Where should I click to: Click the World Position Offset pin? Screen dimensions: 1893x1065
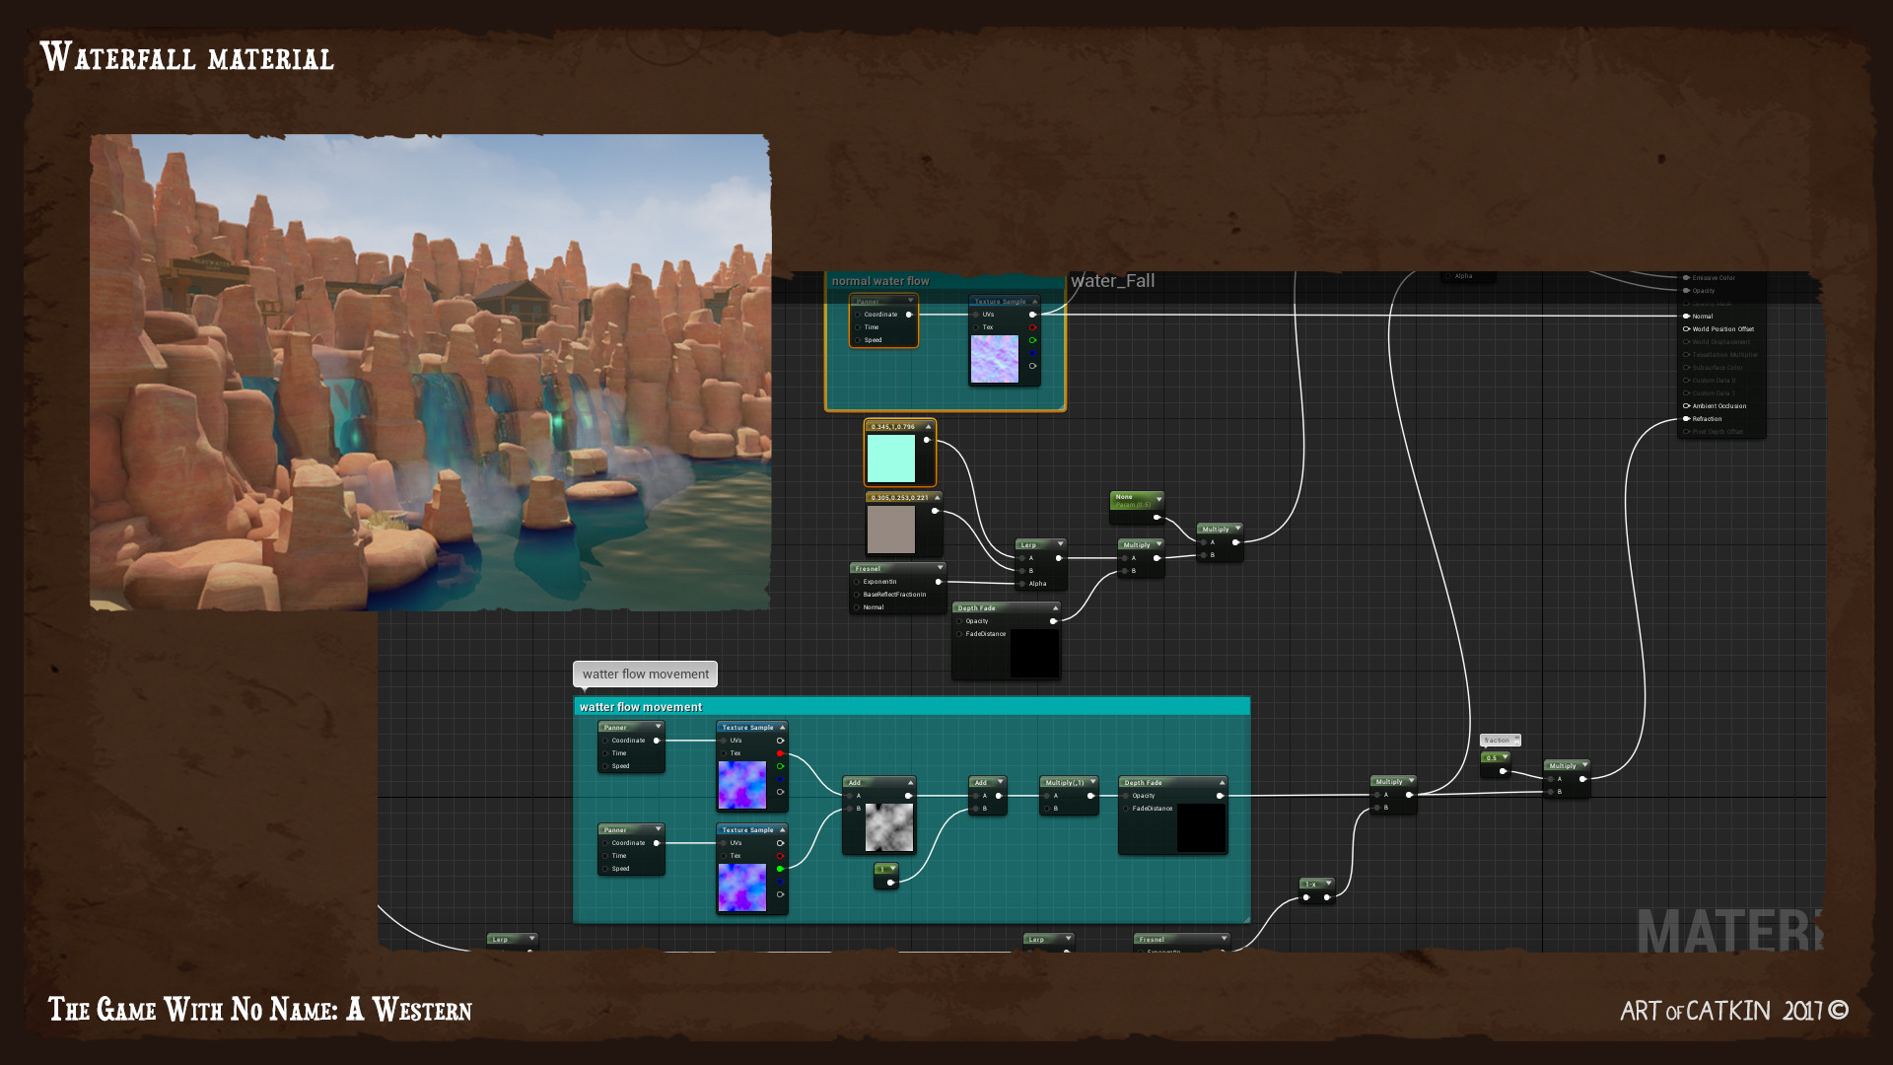pos(1687,329)
